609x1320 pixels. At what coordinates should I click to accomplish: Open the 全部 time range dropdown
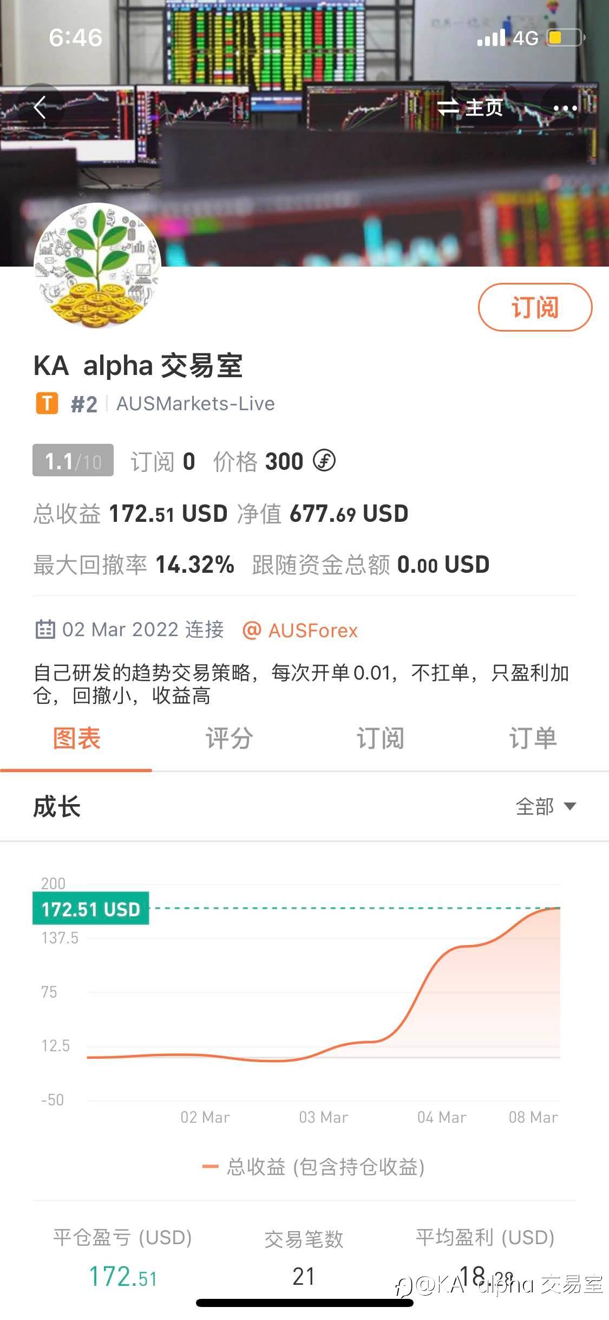[545, 806]
